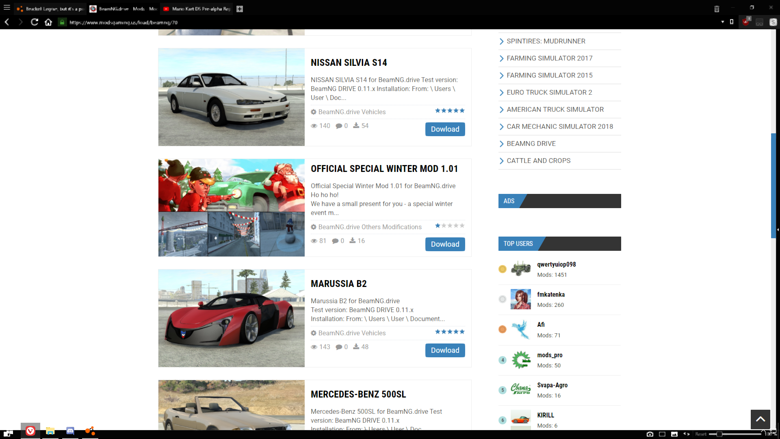Viewport: 780px width, 439px height.
Task: Open address bar history dropdown arrow
Action: [x=723, y=22]
